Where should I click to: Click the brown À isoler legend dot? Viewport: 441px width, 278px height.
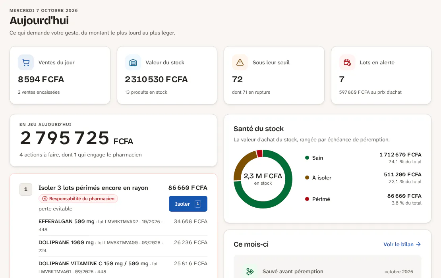coord(307,178)
